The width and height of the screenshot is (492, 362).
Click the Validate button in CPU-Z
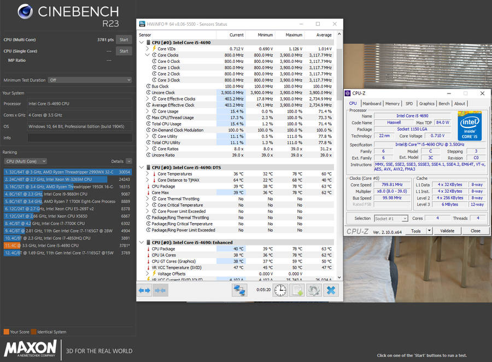(447, 231)
